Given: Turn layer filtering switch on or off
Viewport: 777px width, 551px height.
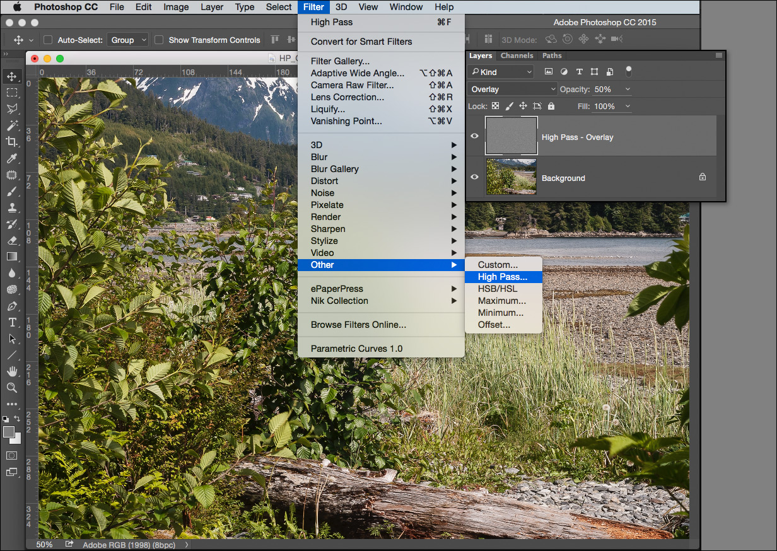Looking at the screenshot, I should pos(628,71).
